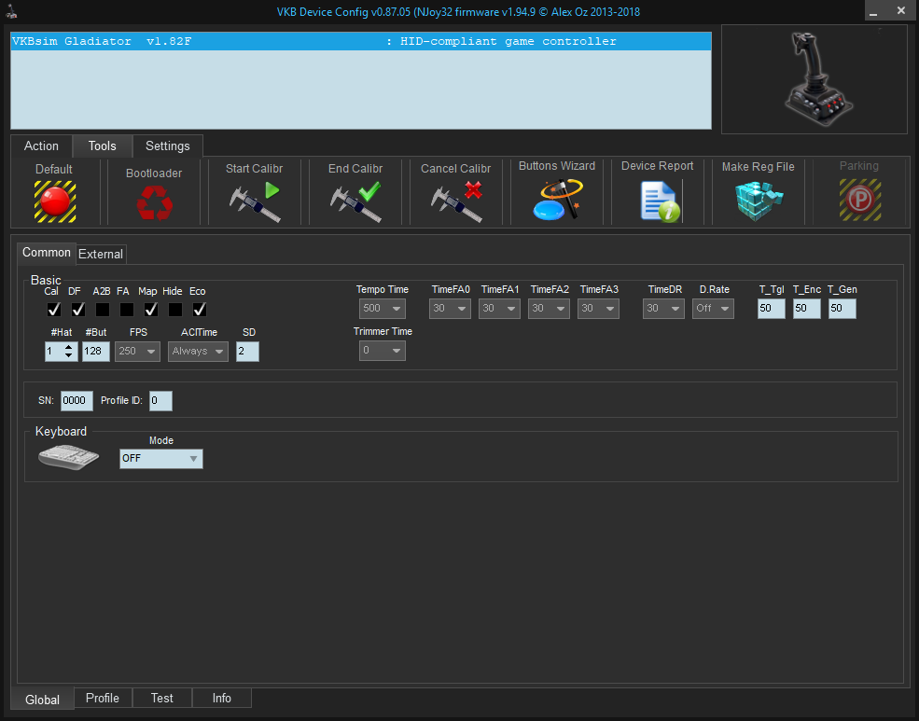Screen dimensions: 919x721
Task: Click the End Calibr caliper icon
Action: click(355, 201)
